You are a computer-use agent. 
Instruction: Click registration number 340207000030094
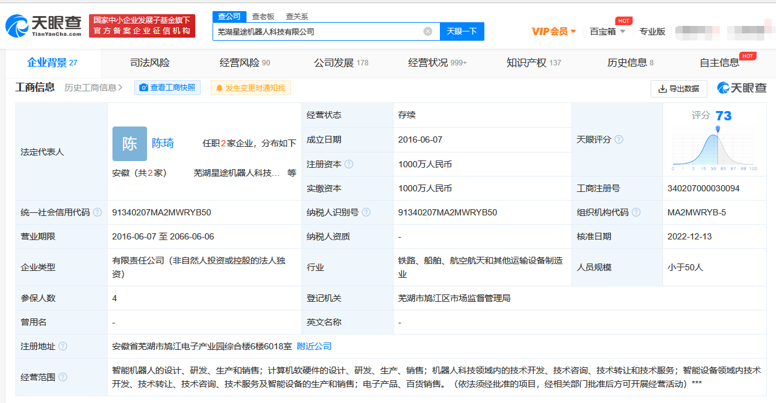[704, 188]
